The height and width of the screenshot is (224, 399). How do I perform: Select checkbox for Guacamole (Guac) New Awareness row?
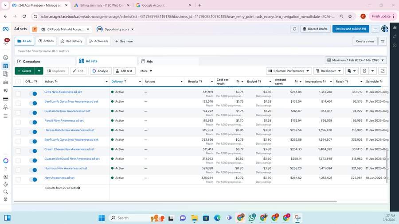click(x=18, y=160)
